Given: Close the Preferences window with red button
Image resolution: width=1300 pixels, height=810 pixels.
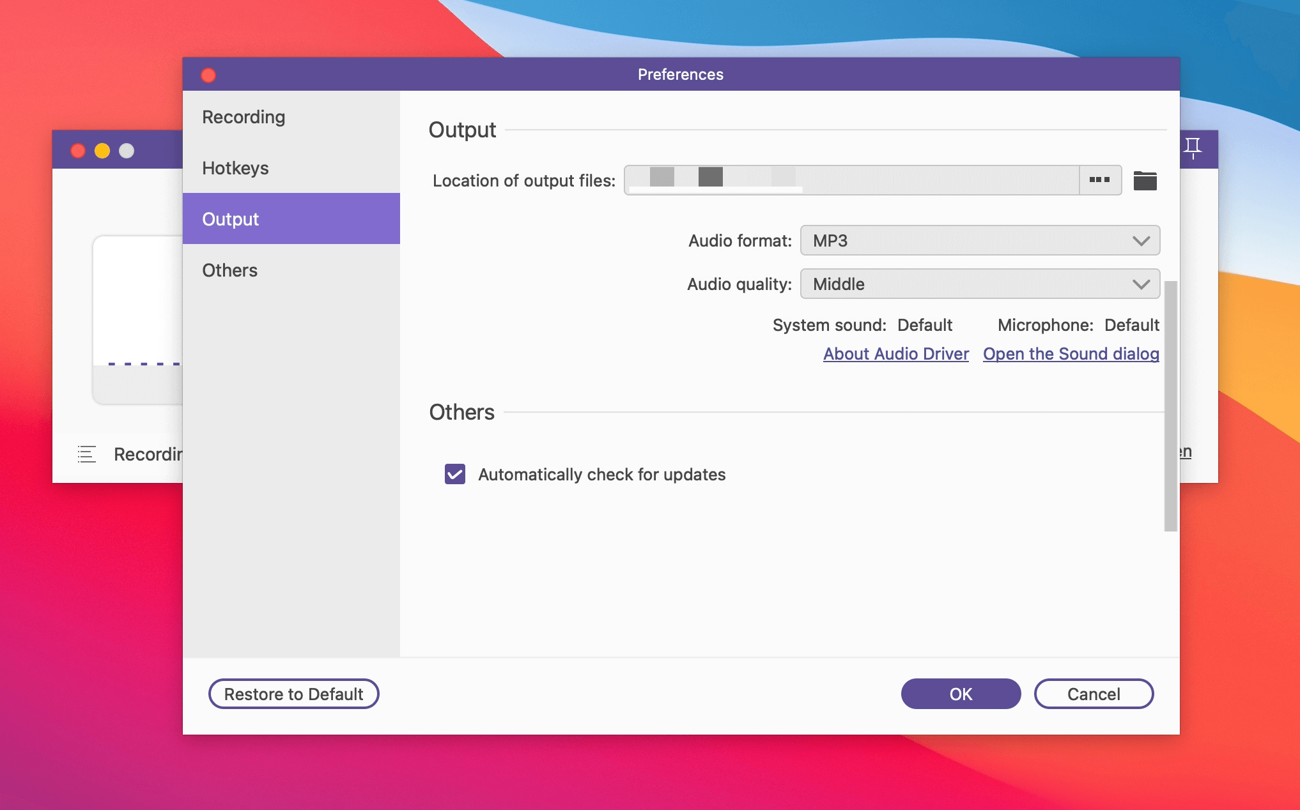Looking at the screenshot, I should [x=208, y=75].
